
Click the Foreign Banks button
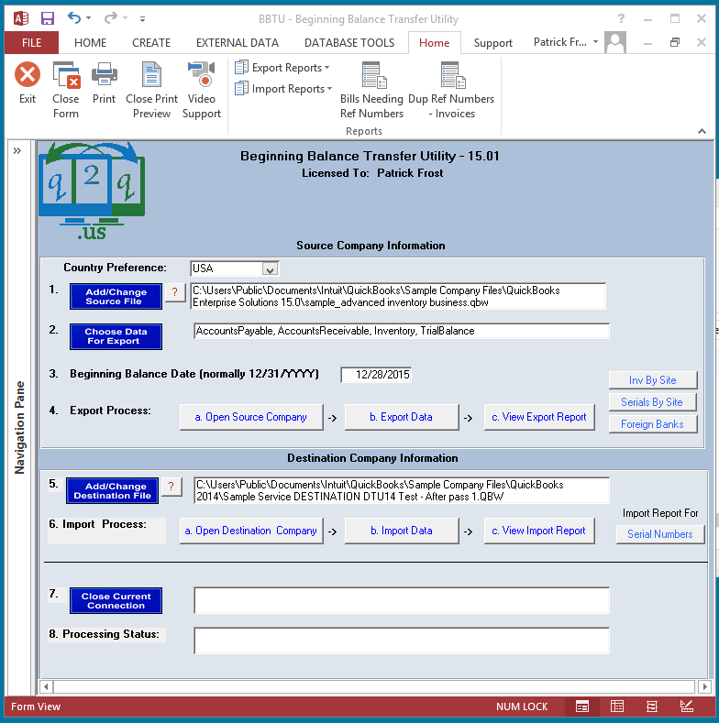pos(653,424)
